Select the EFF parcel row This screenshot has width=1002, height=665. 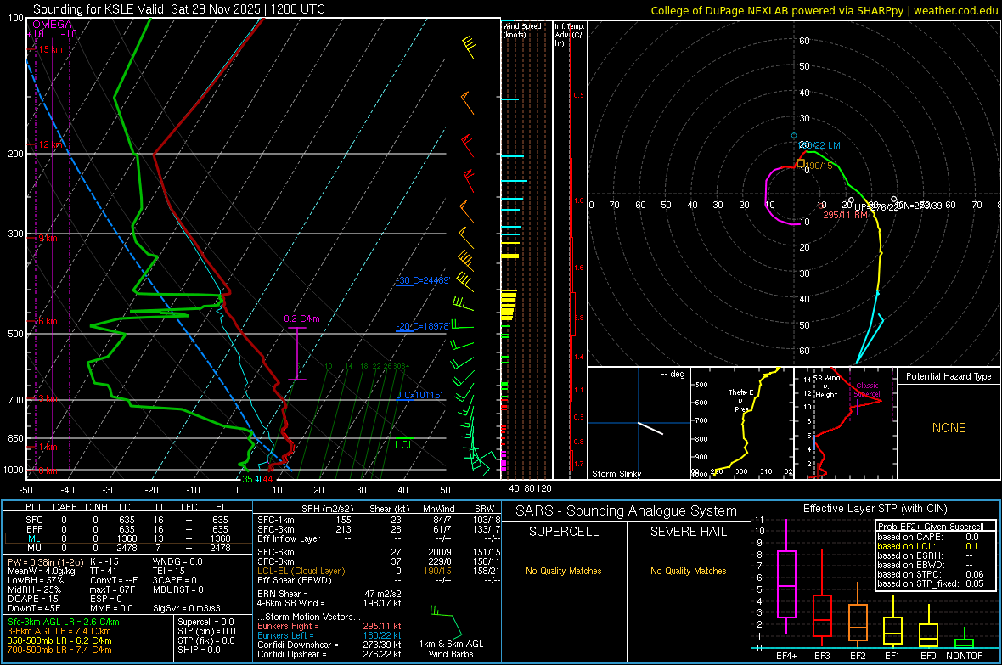click(128, 529)
